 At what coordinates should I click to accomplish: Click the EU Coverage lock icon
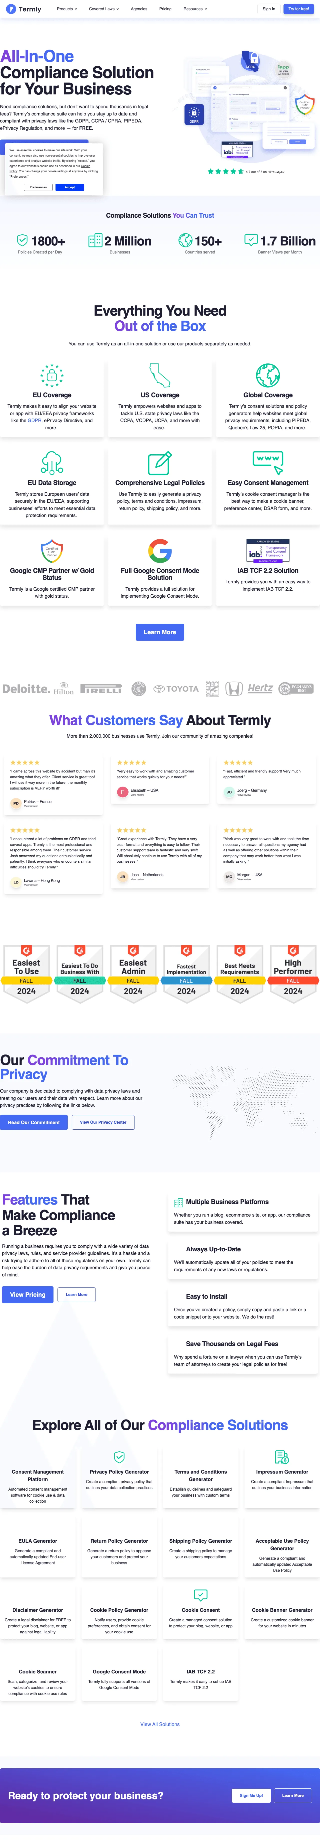pos(52,375)
